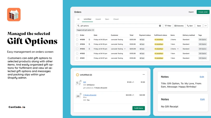Screen dimensions: 211x118
Task: Open order #1004
Action: [x=82, y=44]
